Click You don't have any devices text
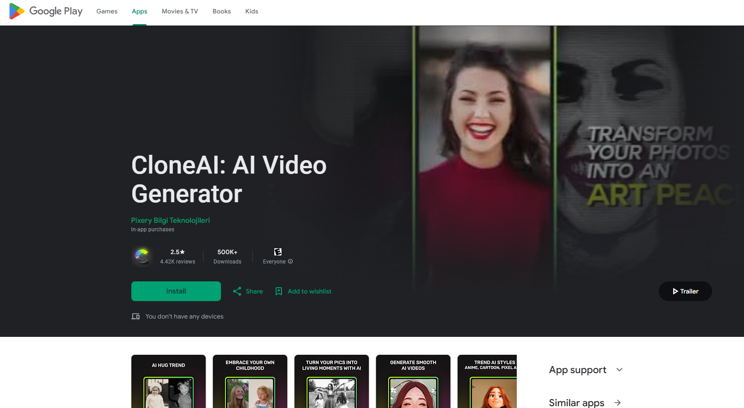Image resolution: width=744 pixels, height=408 pixels. point(184,316)
